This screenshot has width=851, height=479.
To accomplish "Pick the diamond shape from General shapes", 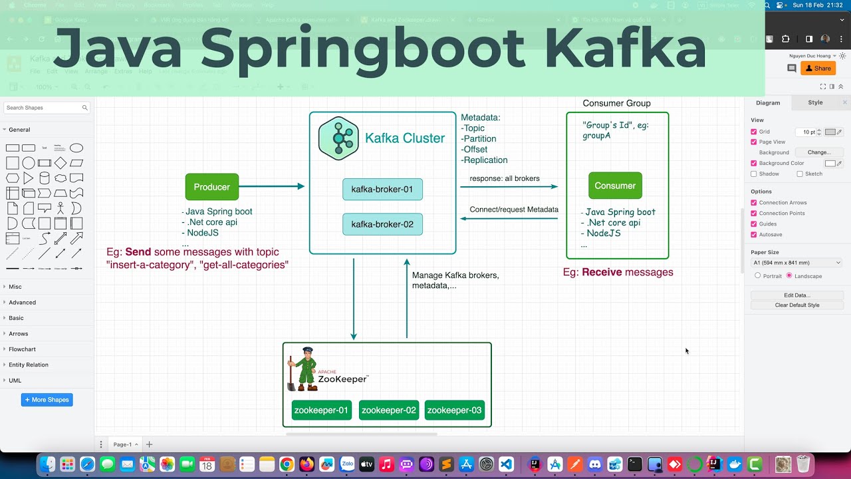I will pyautogui.click(x=61, y=163).
